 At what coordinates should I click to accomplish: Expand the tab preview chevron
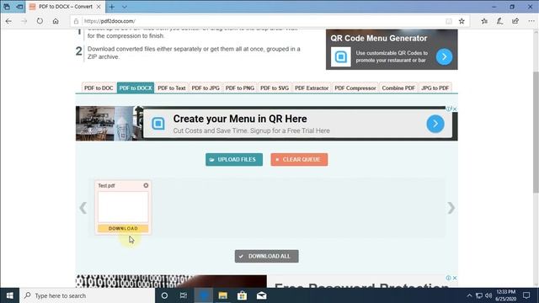coord(125,7)
